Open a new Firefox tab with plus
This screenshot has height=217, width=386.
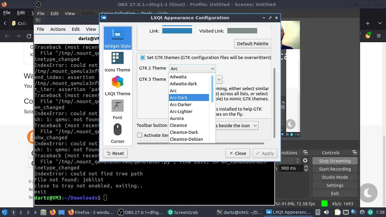[368, 23]
